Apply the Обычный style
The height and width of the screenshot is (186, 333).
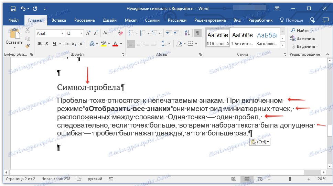(217, 39)
